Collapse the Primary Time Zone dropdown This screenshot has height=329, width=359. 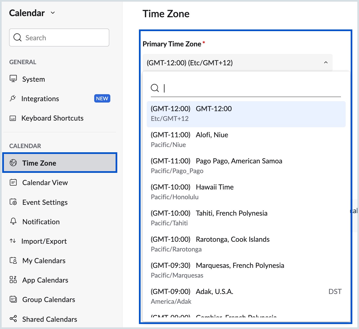[x=326, y=63]
